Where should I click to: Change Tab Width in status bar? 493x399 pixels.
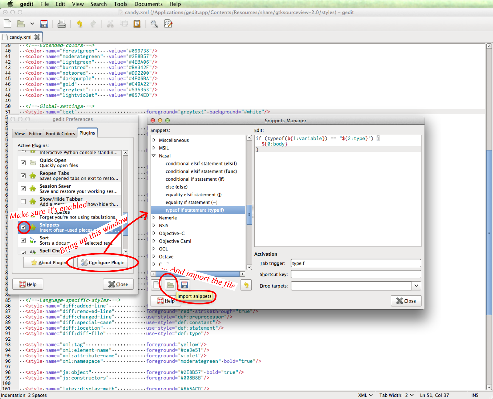(396, 395)
